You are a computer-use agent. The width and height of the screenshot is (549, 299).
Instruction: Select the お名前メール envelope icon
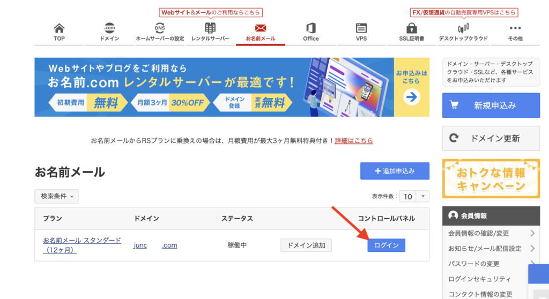pyautogui.click(x=261, y=28)
